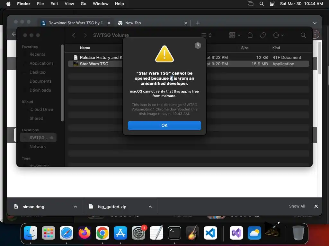Open the Window menu

101,4
